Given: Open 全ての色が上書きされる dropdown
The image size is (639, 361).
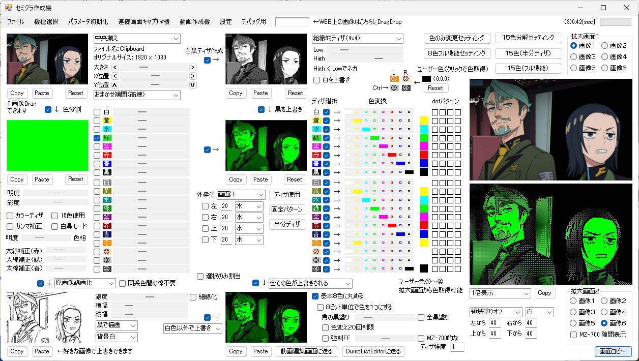Looking at the screenshot, I should [310, 283].
